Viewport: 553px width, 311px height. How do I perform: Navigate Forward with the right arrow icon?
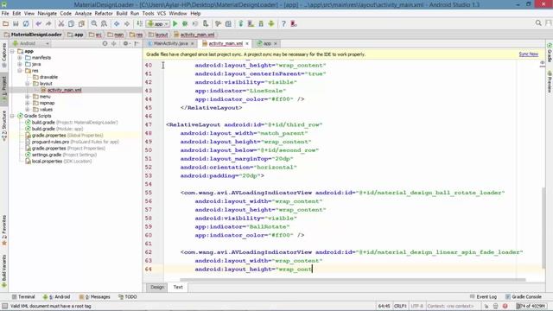(x=127, y=23)
